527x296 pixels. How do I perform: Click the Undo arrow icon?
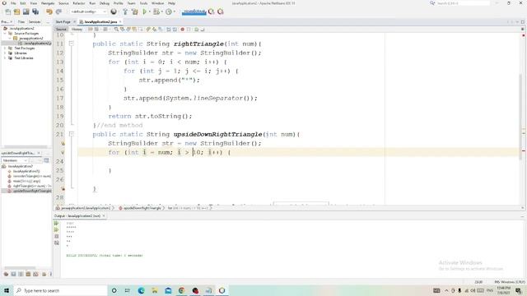[x=49, y=12]
